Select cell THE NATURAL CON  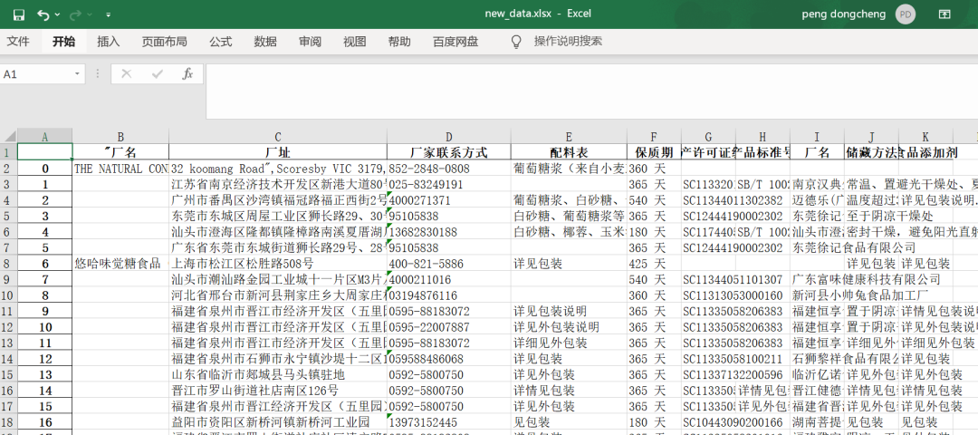120,169
